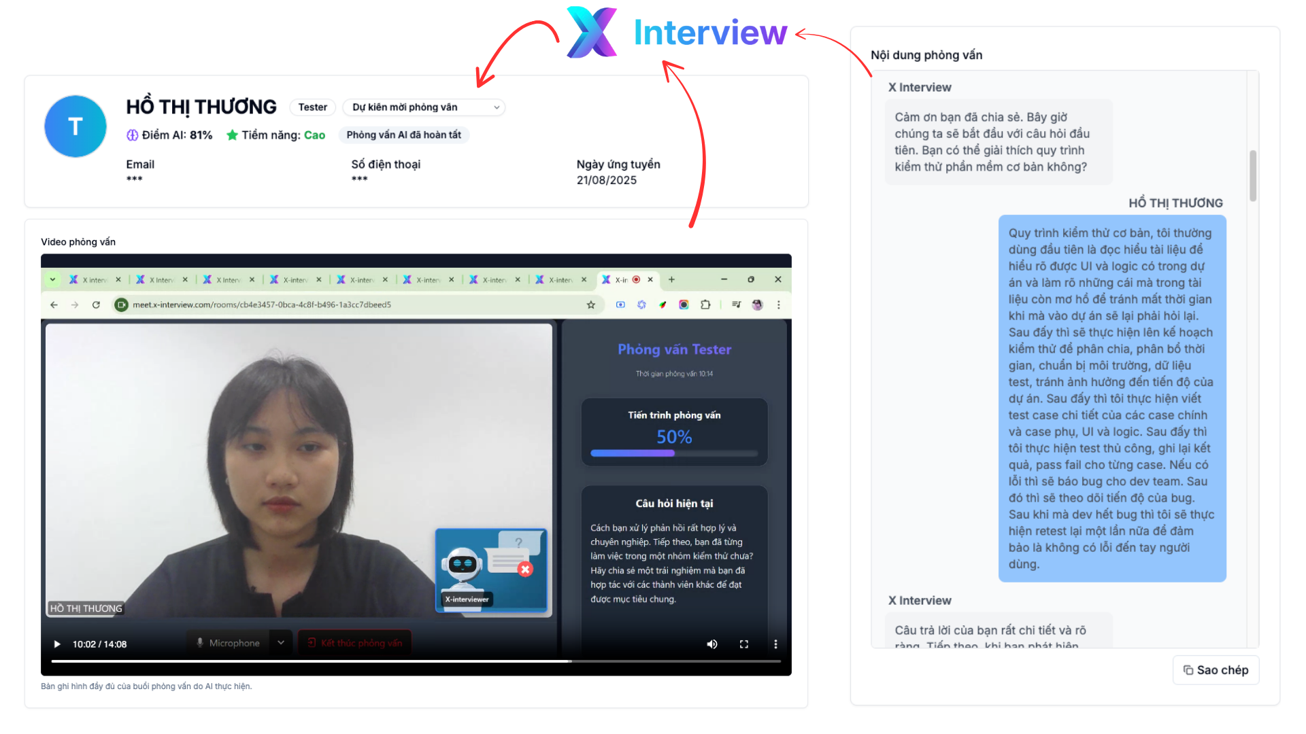Select the active recording X-in tab
The image size is (1306, 734).
(620, 280)
